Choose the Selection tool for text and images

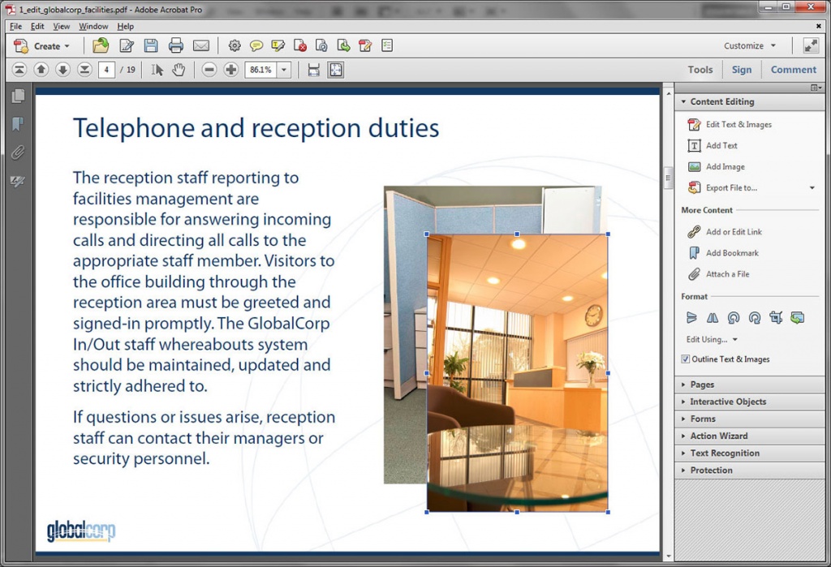pyautogui.click(x=157, y=70)
